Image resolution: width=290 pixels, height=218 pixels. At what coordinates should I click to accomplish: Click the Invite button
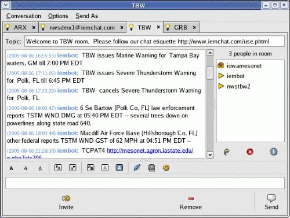66,202
